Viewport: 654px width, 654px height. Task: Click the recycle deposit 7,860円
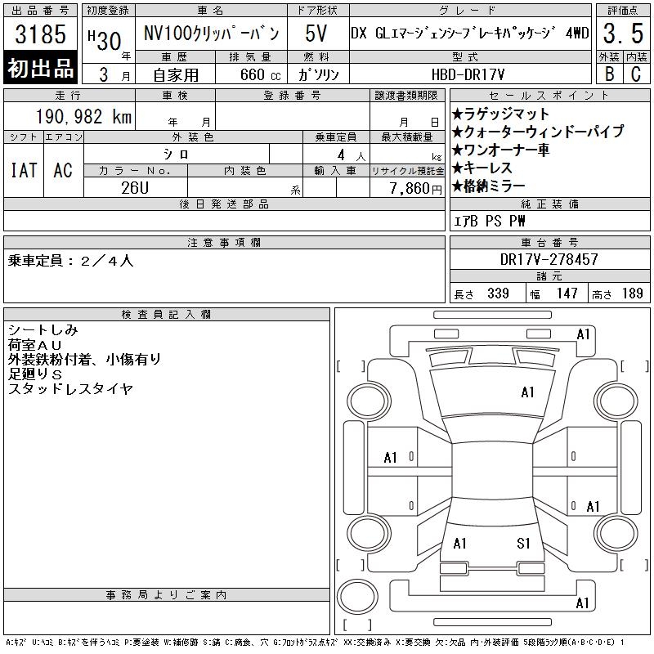[415, 189]
